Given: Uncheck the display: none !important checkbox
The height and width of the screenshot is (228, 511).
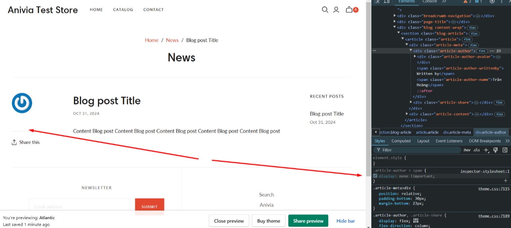Looking at the screenshot, I should click(x=375, y=176).
